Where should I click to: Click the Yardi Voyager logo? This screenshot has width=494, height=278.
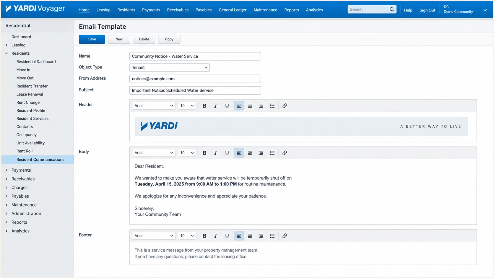[35, 9]
